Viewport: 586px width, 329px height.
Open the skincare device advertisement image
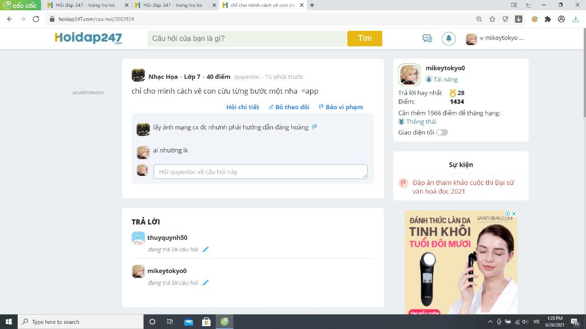(461, 262)
